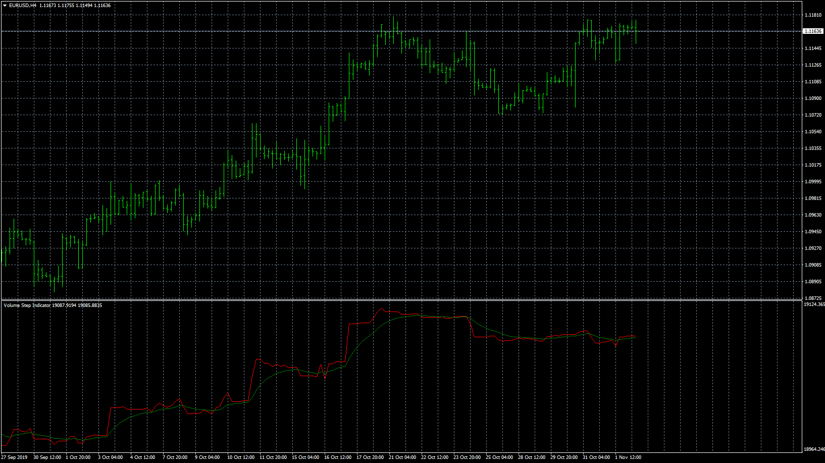Click indicator scale value 18964.246
Screen dimensions: 825x463
click(814, 449)
